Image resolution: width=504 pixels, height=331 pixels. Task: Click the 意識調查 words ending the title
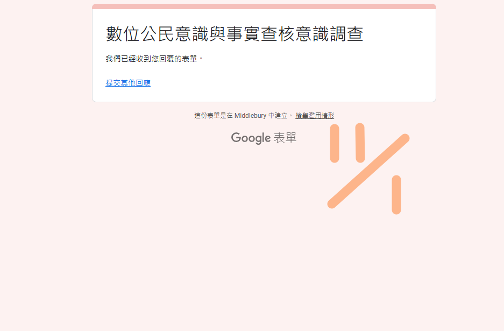coord(330,34)
